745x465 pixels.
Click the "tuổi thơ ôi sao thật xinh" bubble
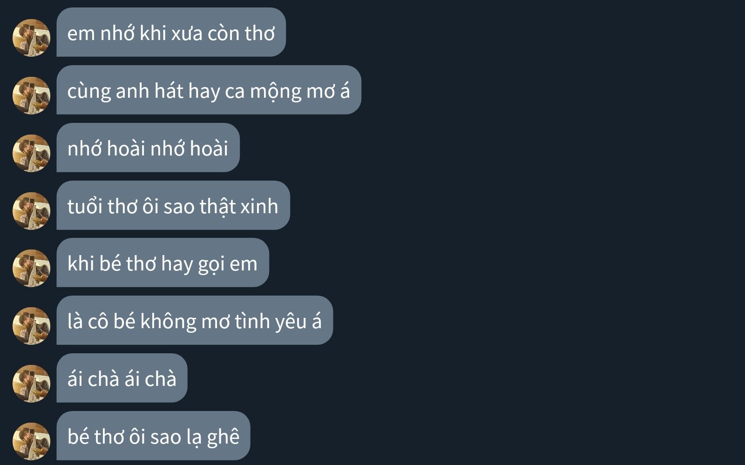coord(173,205)
